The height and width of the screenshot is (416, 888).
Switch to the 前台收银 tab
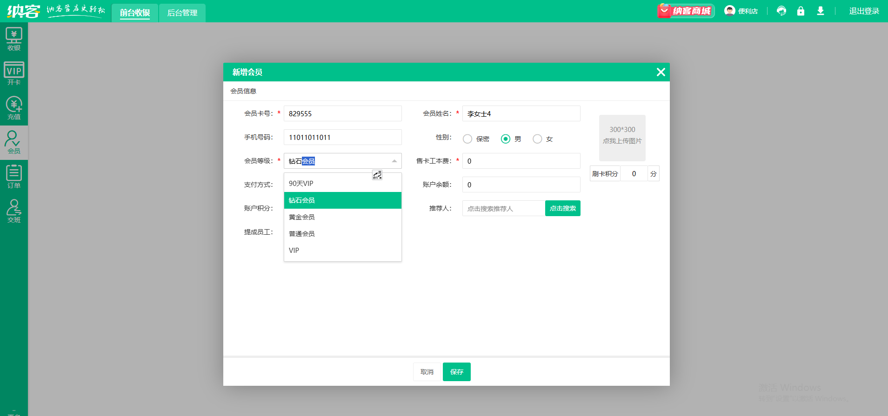135,13
